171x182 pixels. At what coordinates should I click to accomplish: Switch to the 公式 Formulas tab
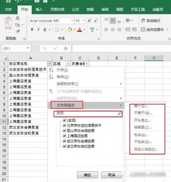[76, 10]
